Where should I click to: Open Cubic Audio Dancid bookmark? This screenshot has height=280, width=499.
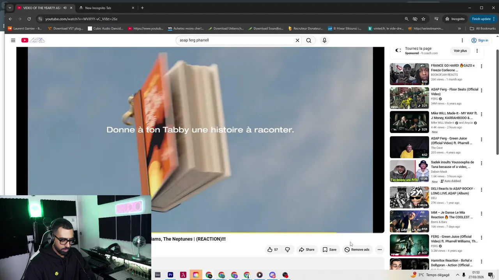(x=105, y=28)
